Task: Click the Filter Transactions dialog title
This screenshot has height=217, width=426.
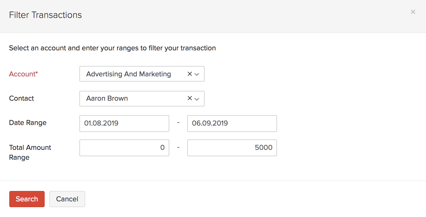Action: pyautogui.click(x=45, y=15)
